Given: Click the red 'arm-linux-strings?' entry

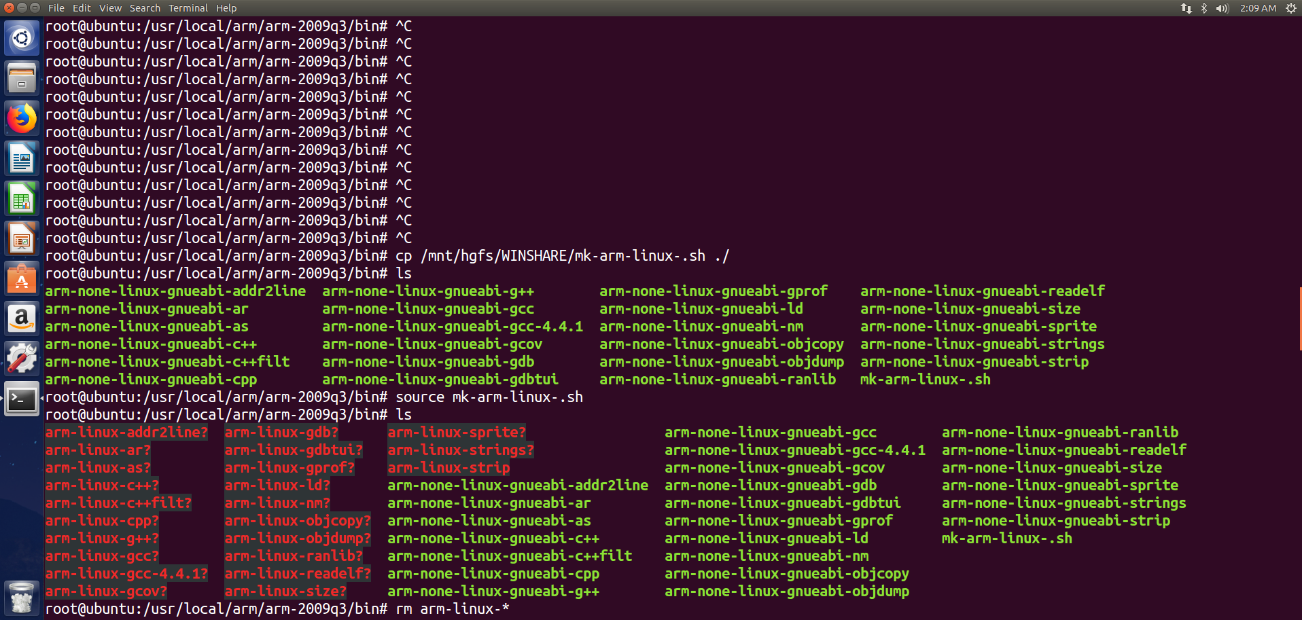Looking at the screenshot, I should point(461,450).
